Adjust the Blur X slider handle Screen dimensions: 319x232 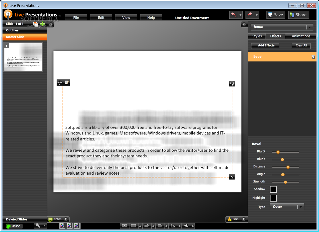pyautogui.click(x=278, y=152)
